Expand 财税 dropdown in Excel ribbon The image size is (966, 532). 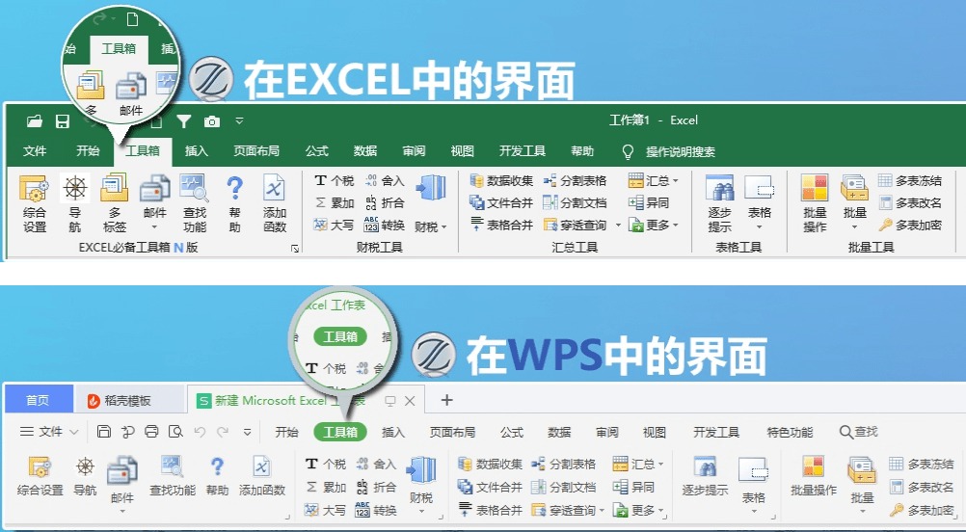coord(443,227)
